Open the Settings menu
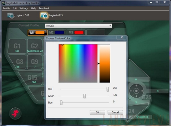 click(x=24, y=8)
